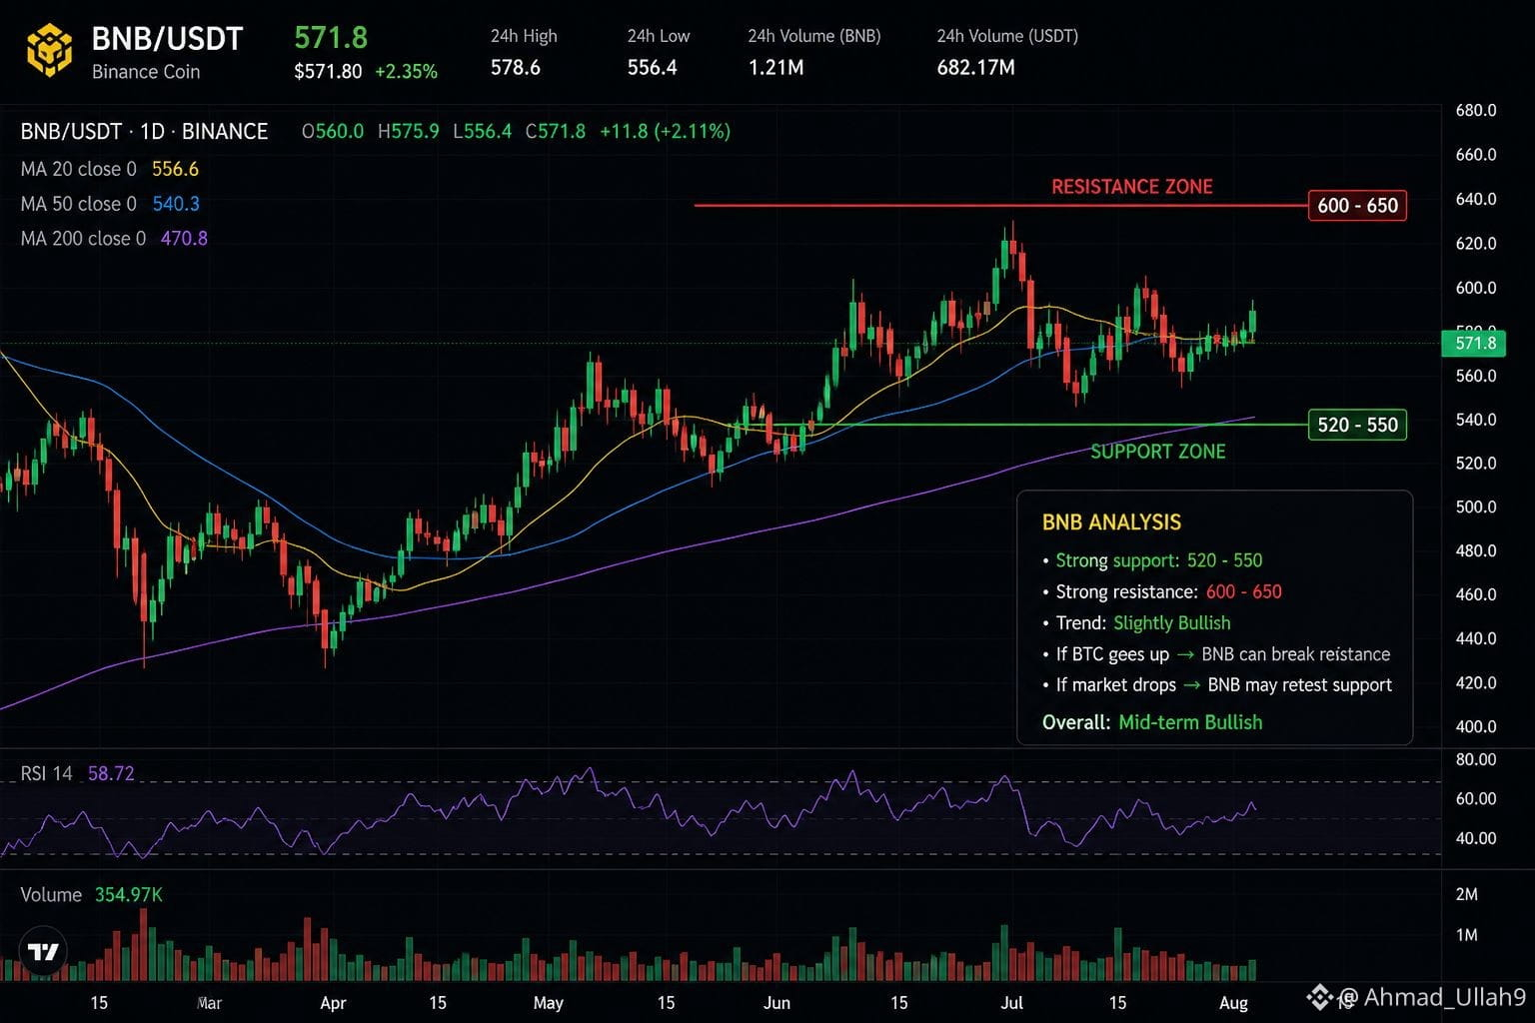Click the 24h Low label

(x=659, y=36)
